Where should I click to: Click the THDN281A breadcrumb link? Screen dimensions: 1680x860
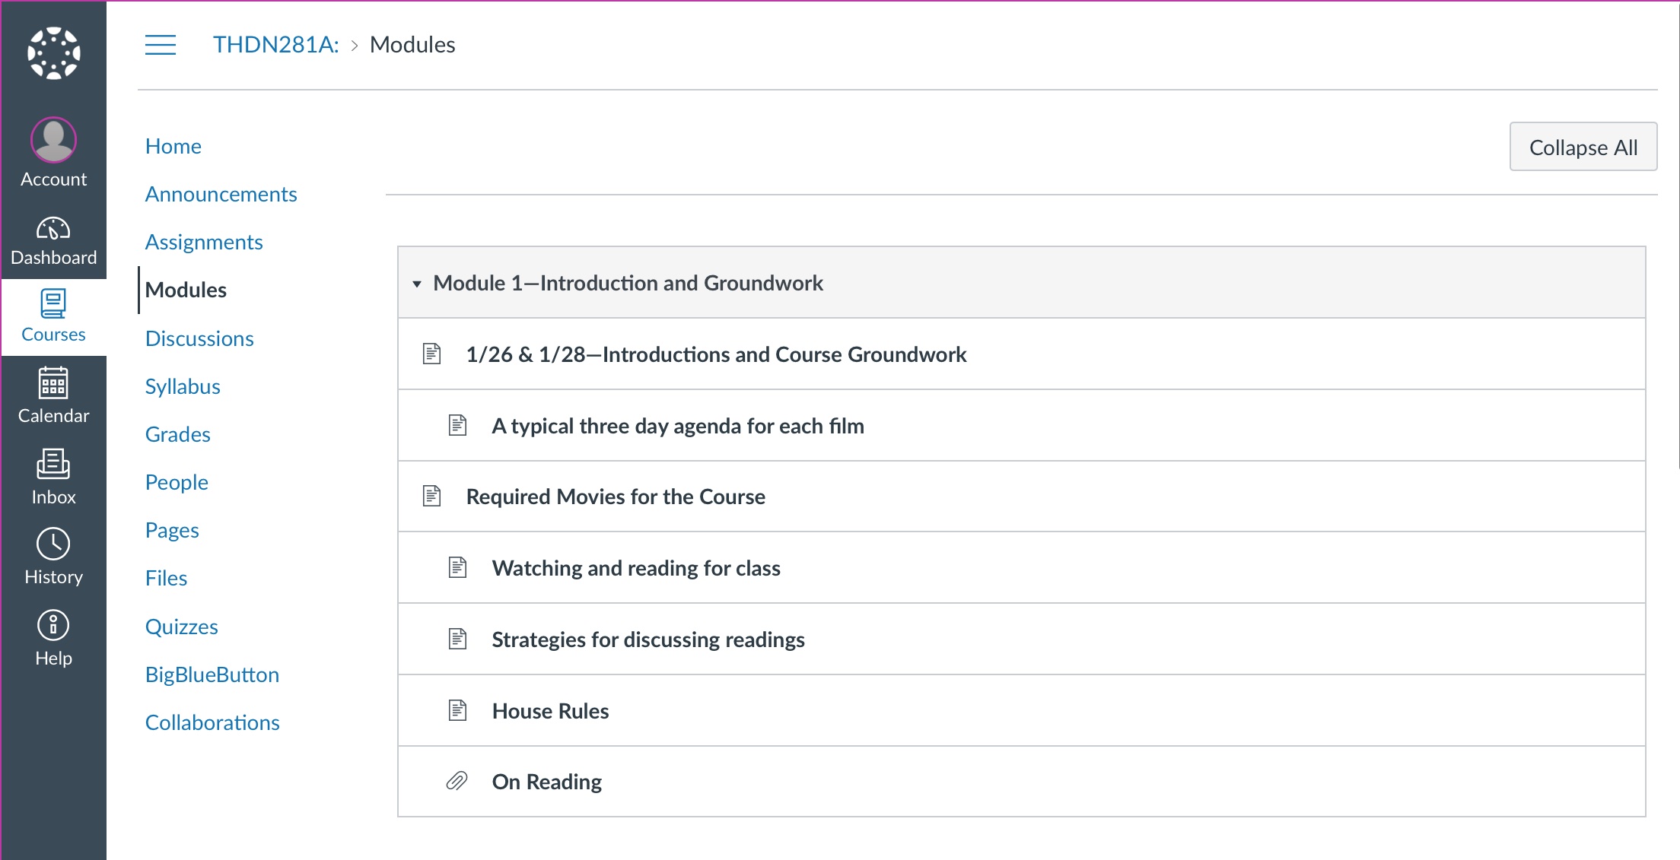click(275, 45)
